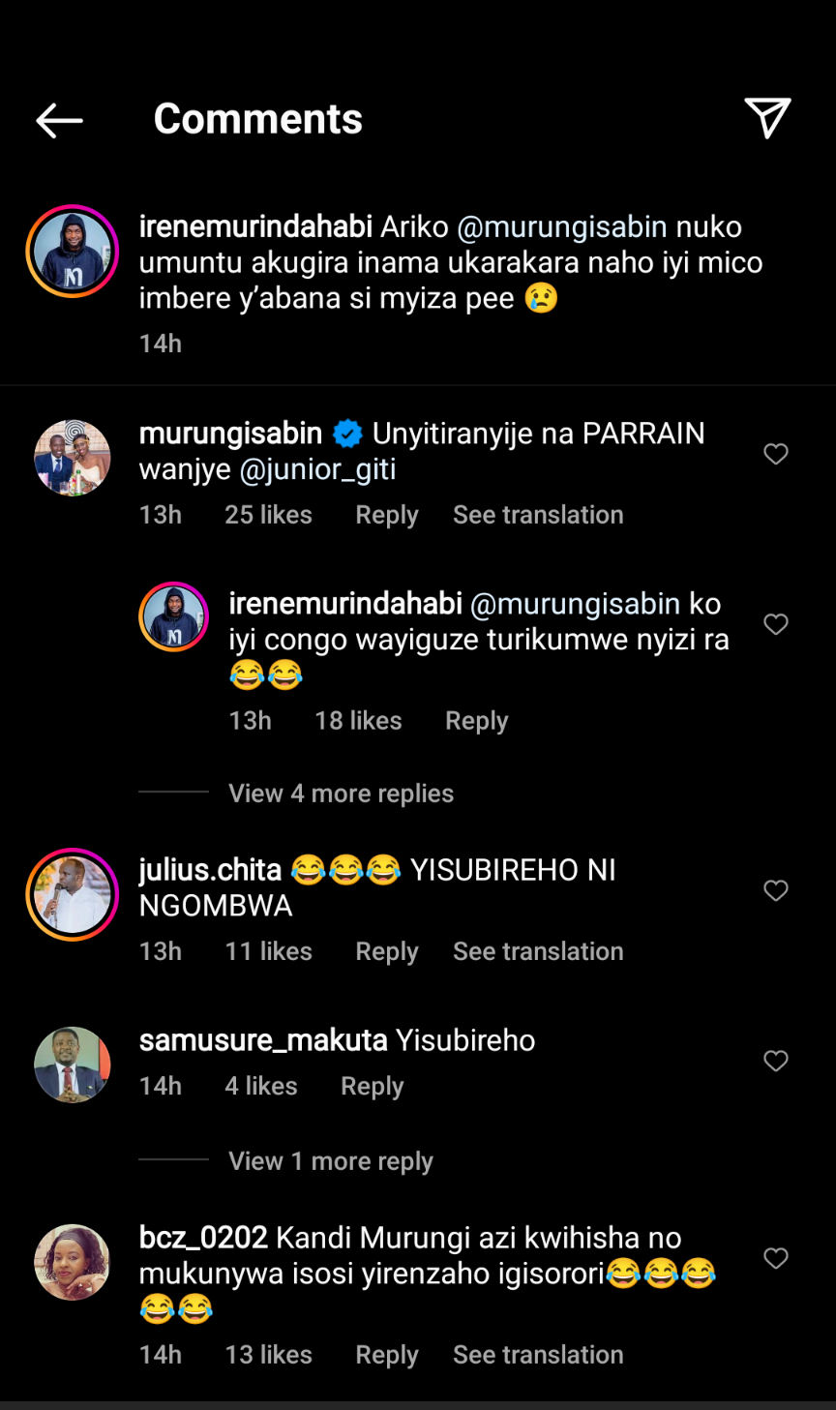Go back using the left arrow
Image resolution: width=836 pixels, height=1410 pixels.
[x=59, y=120]
